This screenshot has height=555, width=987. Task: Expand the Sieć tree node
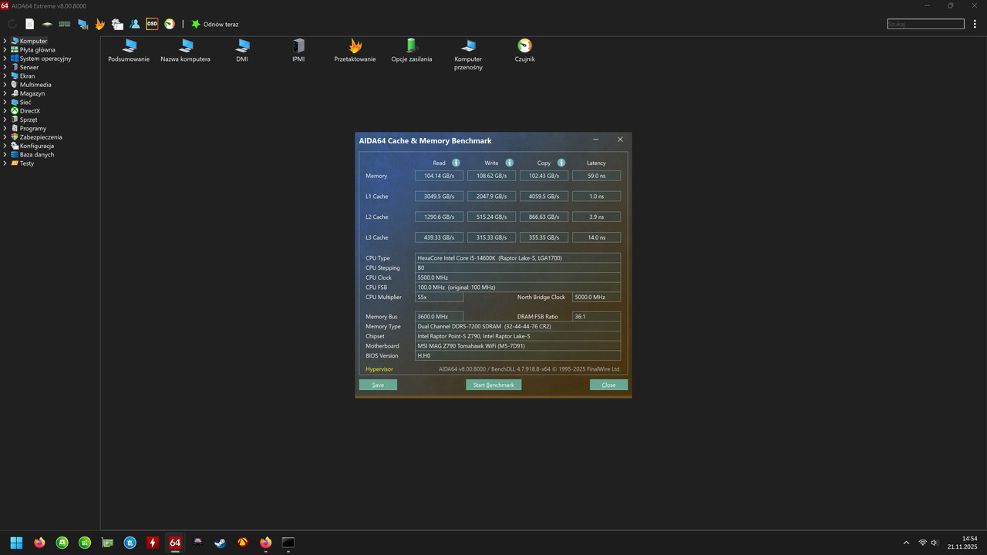(5, 102)
